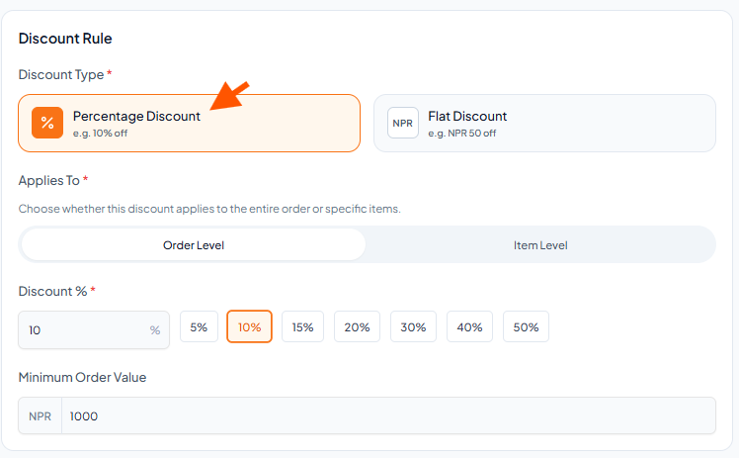Click the Percentage Discount title text

pos(136,116)
